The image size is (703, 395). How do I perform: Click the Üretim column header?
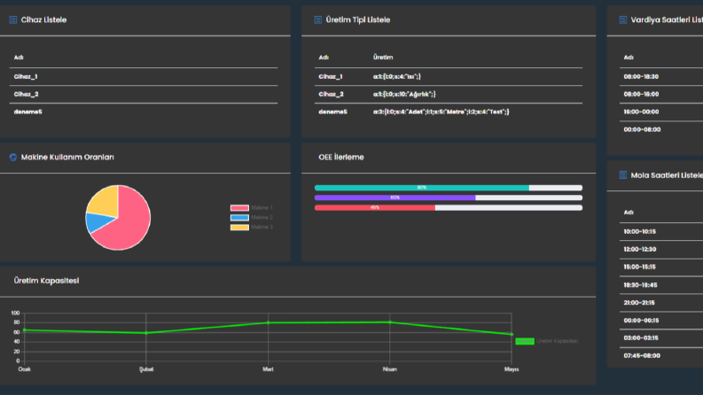click(383, 58)
